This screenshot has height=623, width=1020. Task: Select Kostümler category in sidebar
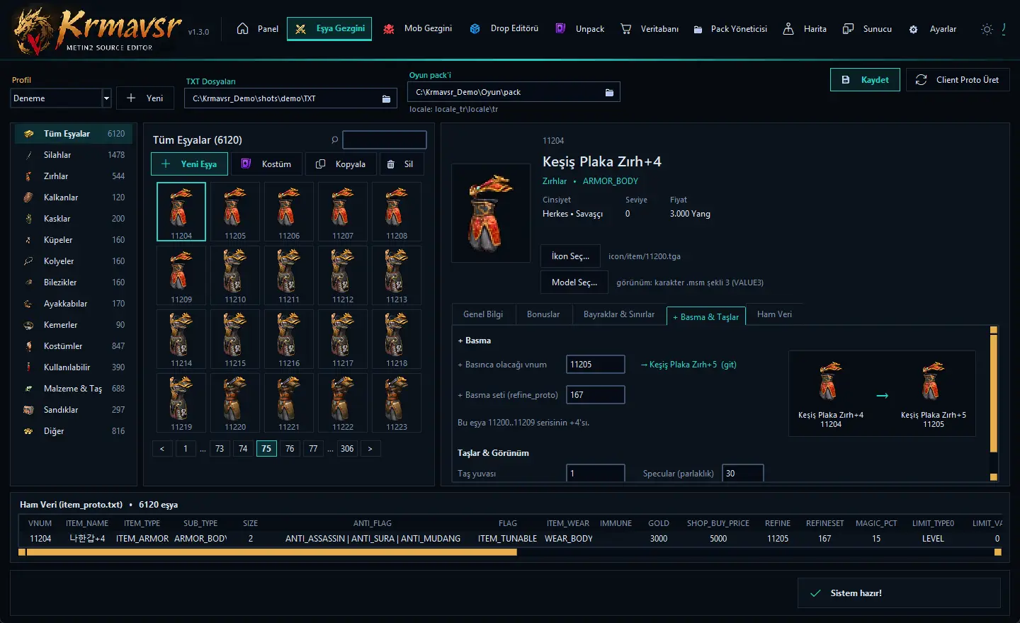click(74, 346)
